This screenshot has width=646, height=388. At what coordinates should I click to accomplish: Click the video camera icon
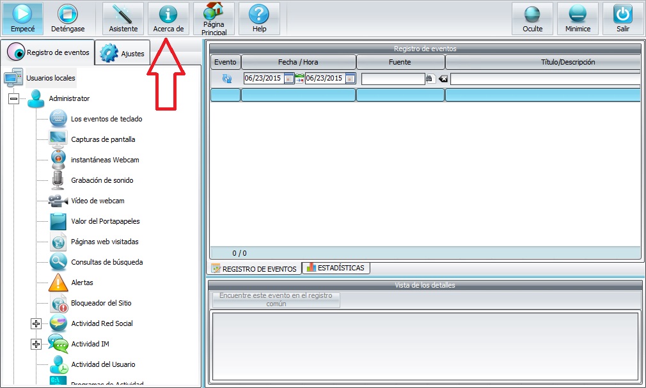[x=58, y=201]
